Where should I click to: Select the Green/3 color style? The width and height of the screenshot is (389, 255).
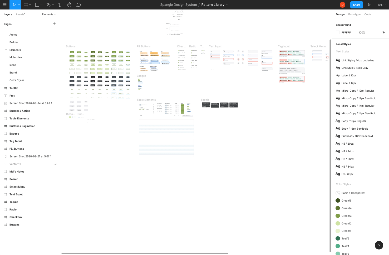[x=346, y=216]
